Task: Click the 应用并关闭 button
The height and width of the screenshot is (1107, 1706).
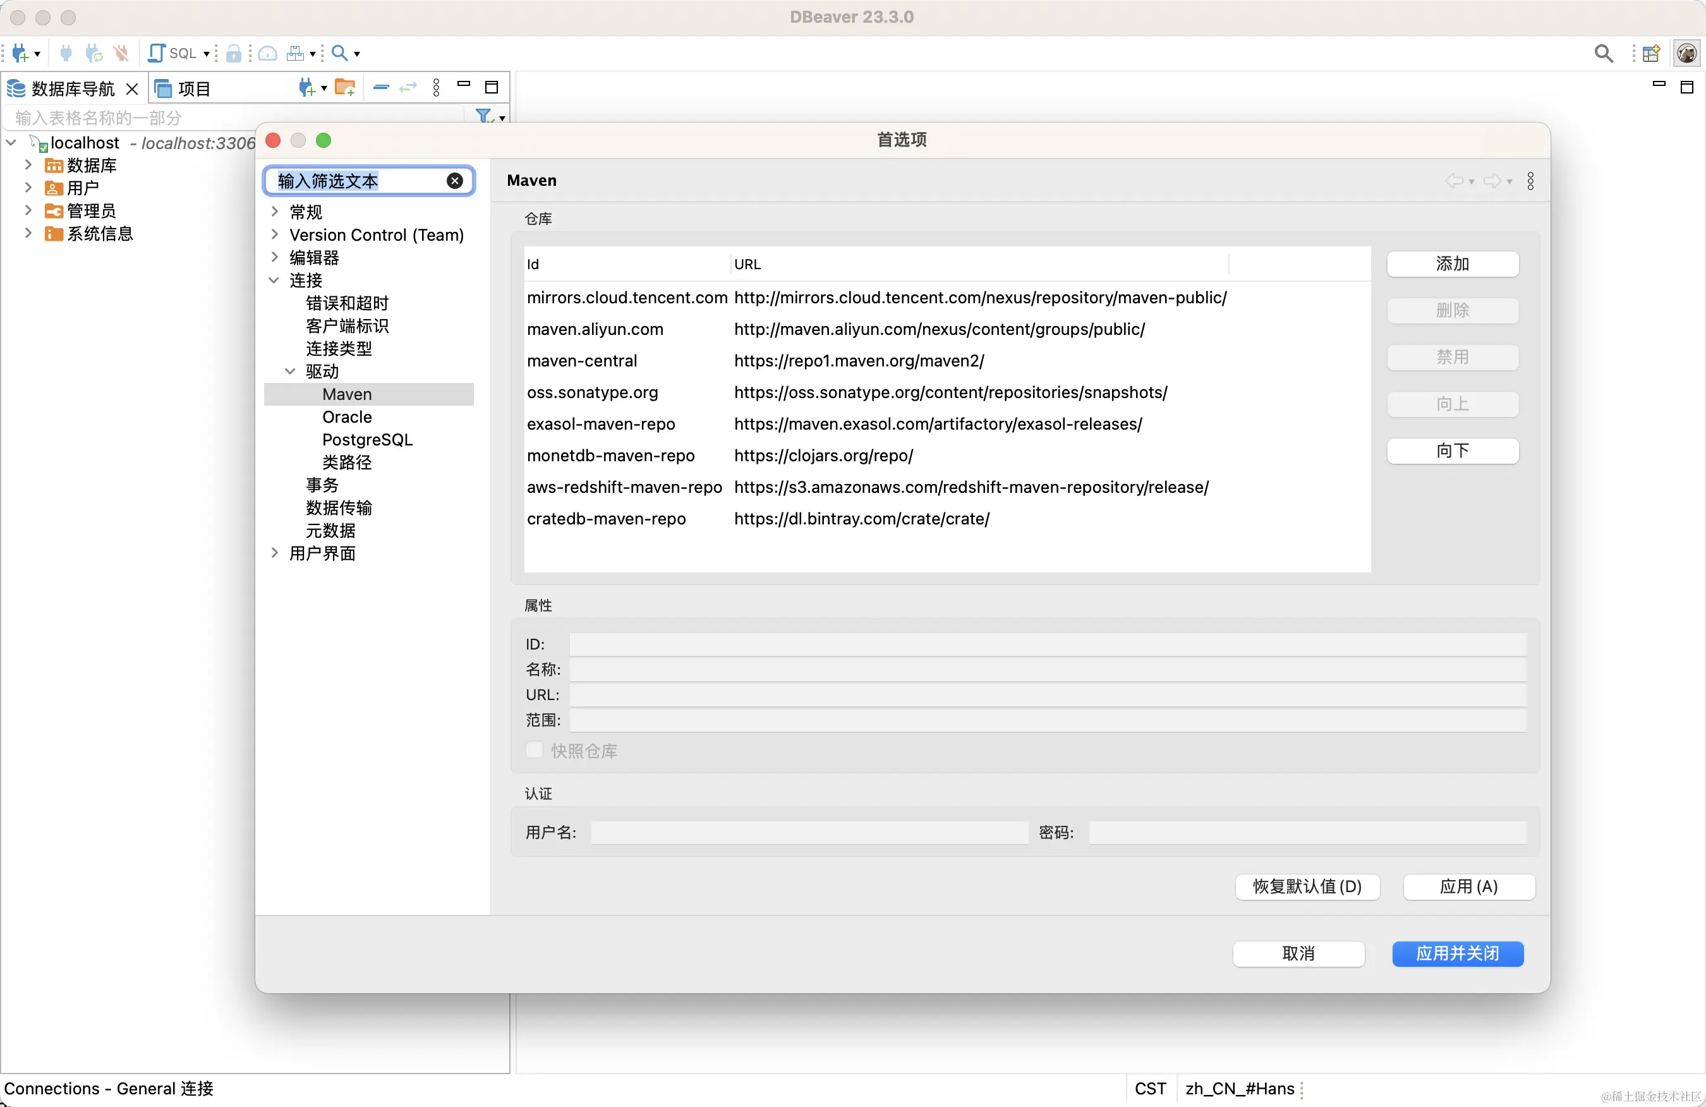Action: (1457, 953)
